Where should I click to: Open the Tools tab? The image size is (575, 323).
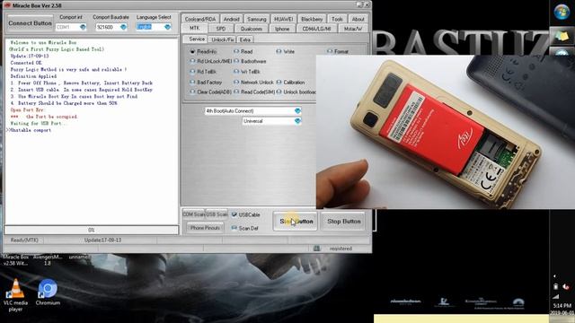[x=337, y=19]
